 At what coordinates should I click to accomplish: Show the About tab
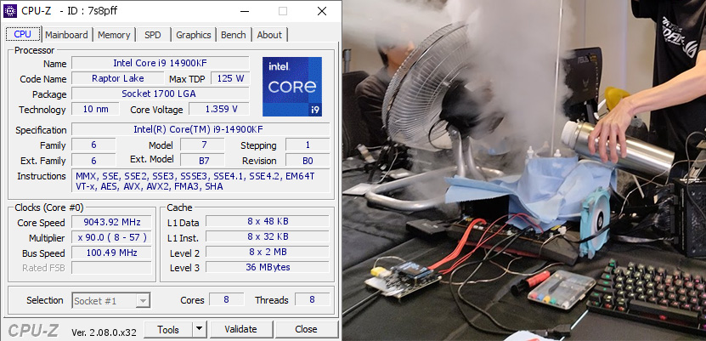(x=269, y=35)
